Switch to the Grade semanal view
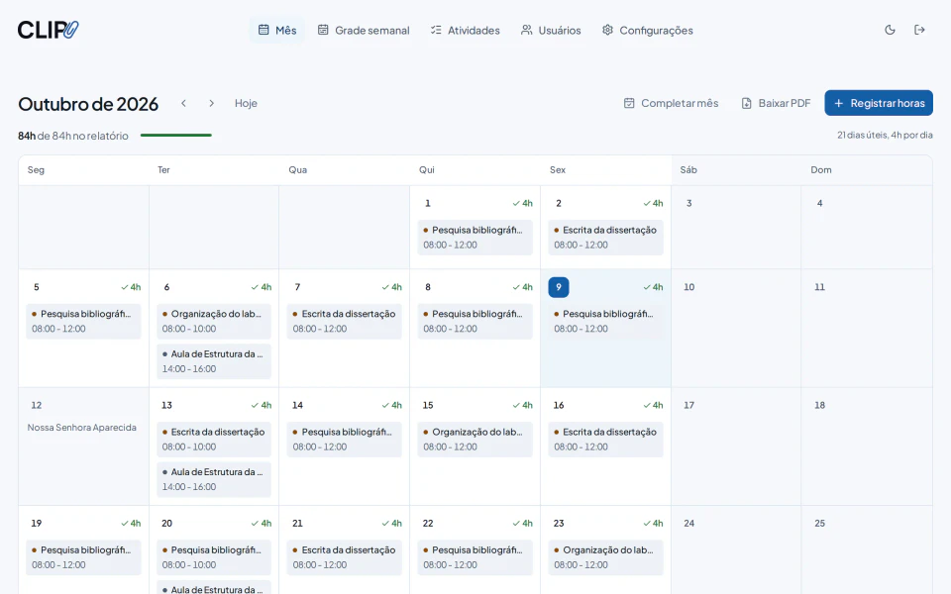The height and width of the screenshot is (594, 951). [x=364, y=31]
